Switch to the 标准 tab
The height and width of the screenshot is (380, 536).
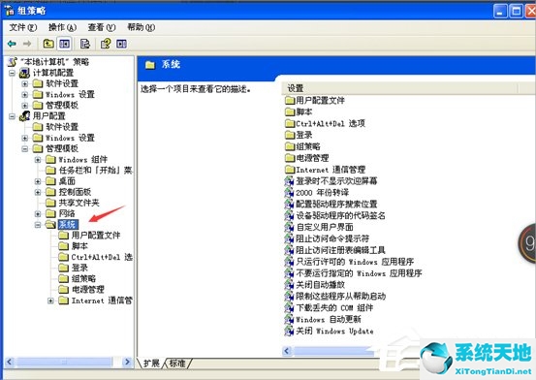pyautogui.click(x=177, y=364)
